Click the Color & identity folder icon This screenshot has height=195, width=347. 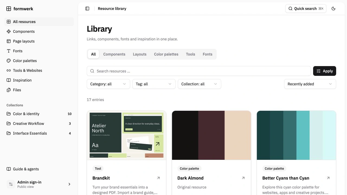(9, 114)
